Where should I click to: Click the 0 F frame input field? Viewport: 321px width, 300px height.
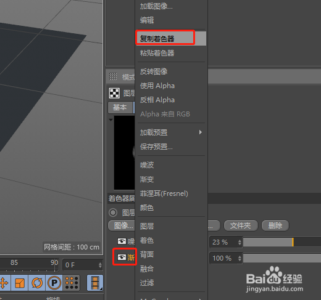[x=83, y=265]
